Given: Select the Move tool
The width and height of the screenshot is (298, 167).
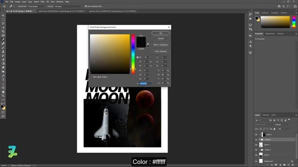Looking at the screenshot, I should 3,15.
